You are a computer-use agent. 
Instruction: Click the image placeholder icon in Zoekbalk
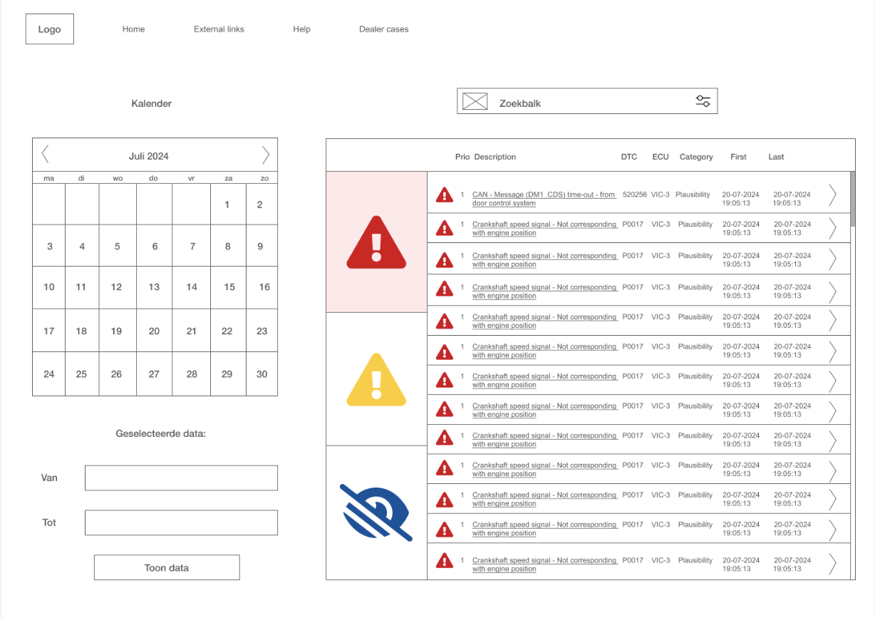point(475,101)
